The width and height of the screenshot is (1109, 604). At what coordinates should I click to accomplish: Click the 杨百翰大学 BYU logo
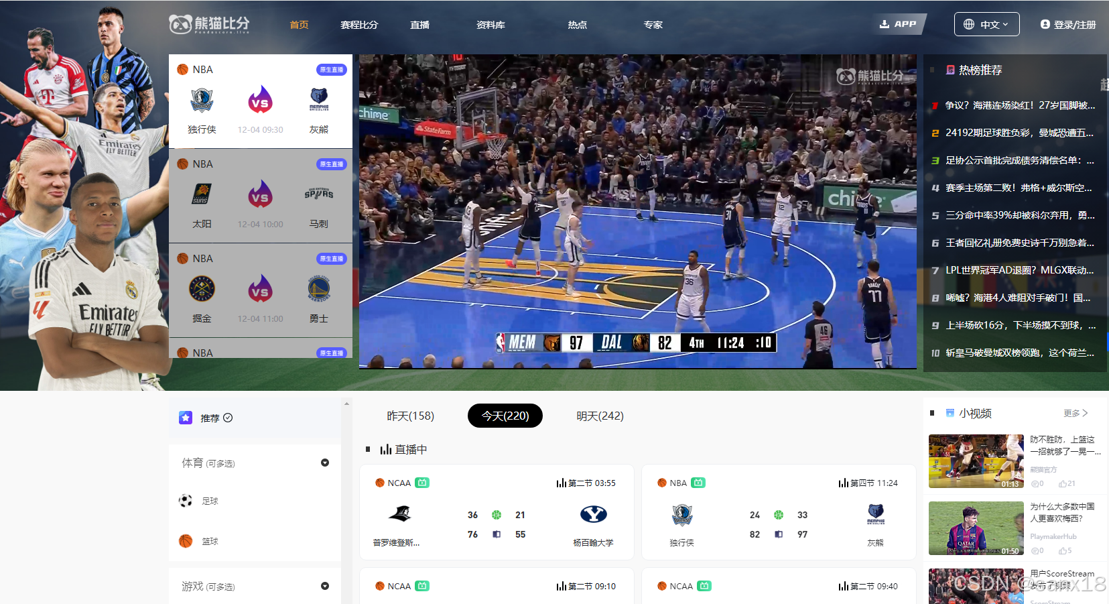coord(593,514)
